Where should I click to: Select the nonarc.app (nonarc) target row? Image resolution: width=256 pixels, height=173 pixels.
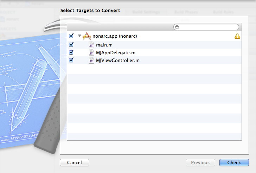click(x=115, y=36)
